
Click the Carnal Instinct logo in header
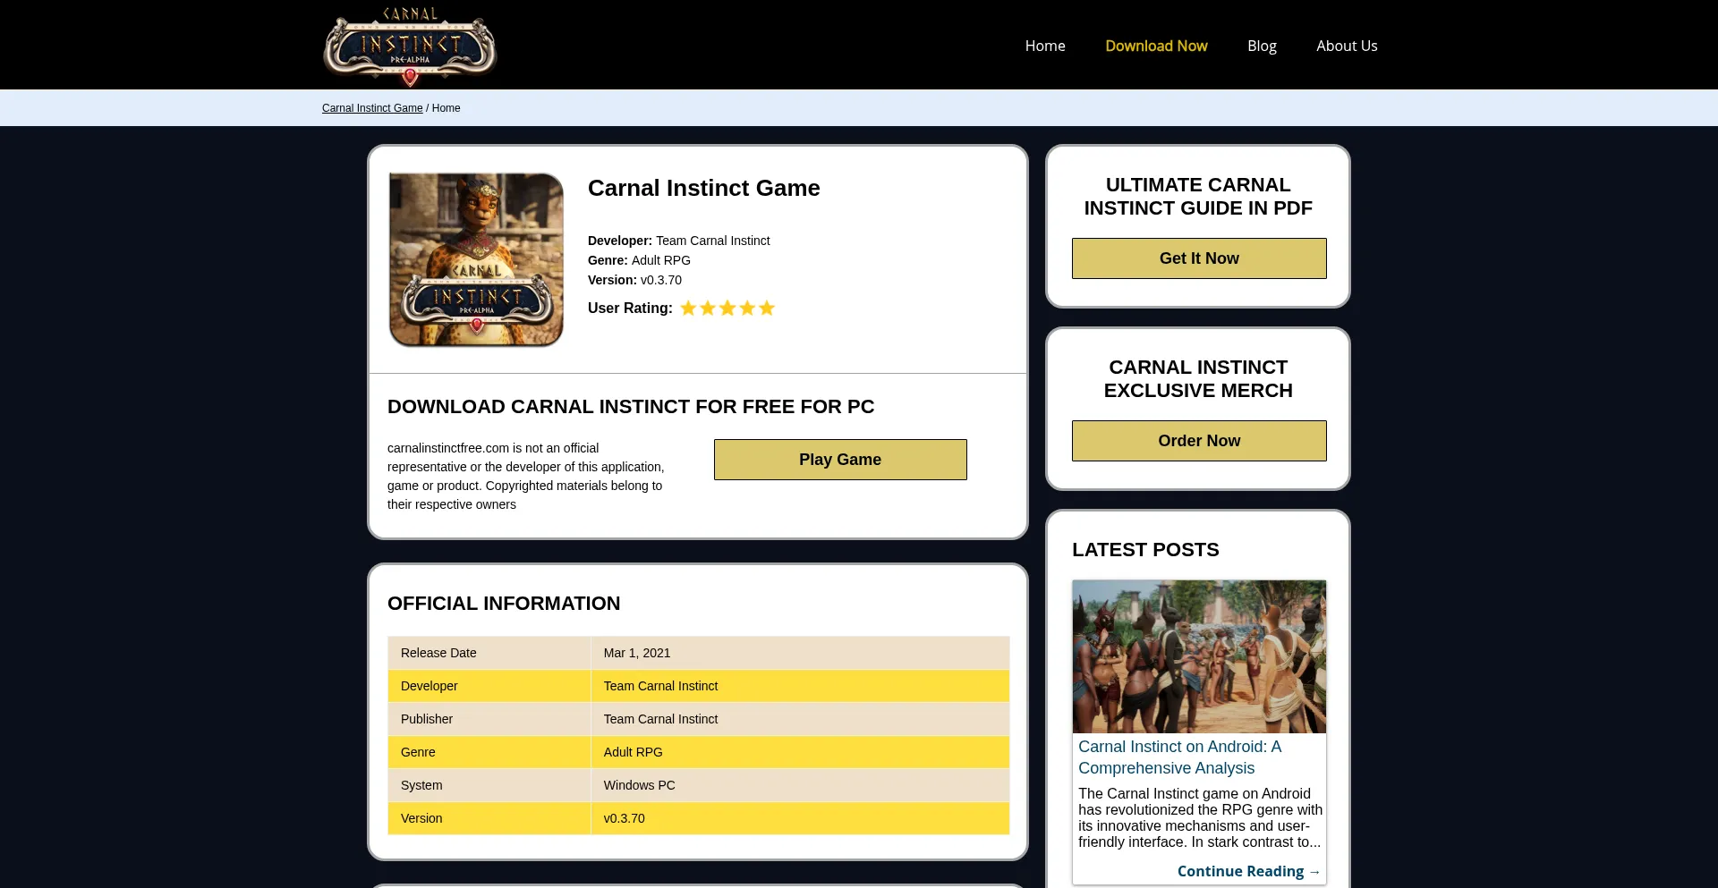pos(410,47)
